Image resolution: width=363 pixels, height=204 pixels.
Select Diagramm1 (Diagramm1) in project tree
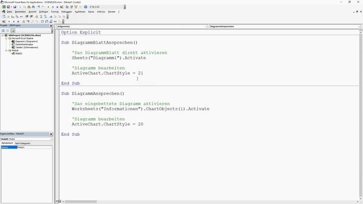[27, 41]
